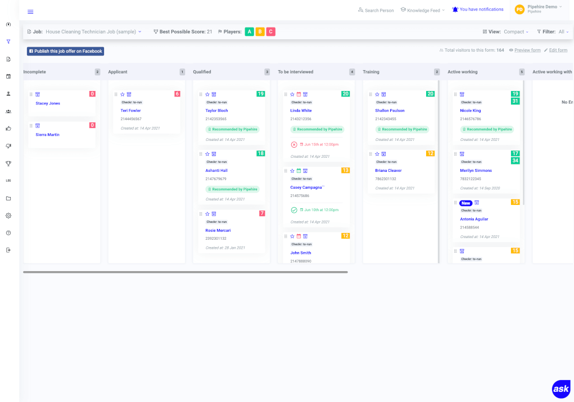Image resolution: width=574 pixels, height=402 pixels.
Task: Click the logout icon in sidebar
Action: (x=8, y=250)
